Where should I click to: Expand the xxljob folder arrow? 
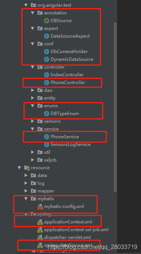coord(33,160)
